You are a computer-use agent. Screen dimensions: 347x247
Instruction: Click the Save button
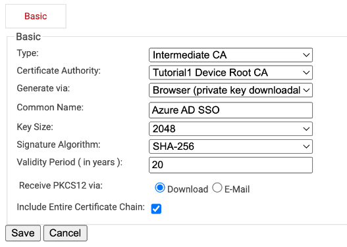click(x=23, y=233)
